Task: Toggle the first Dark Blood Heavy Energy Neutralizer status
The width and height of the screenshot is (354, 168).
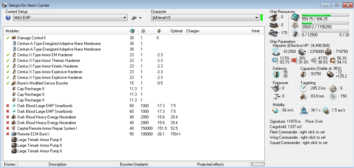Action: pyautogui.click(x=8, y=117)
